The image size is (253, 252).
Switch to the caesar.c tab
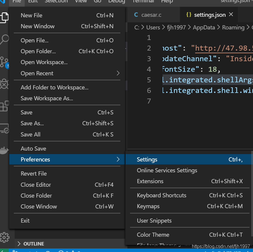[151, 15]
